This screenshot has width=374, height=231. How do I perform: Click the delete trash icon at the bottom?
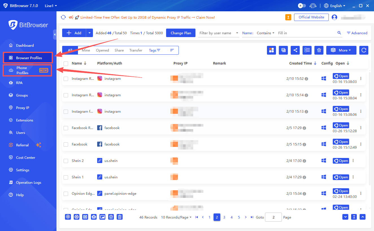click(119, 217)
